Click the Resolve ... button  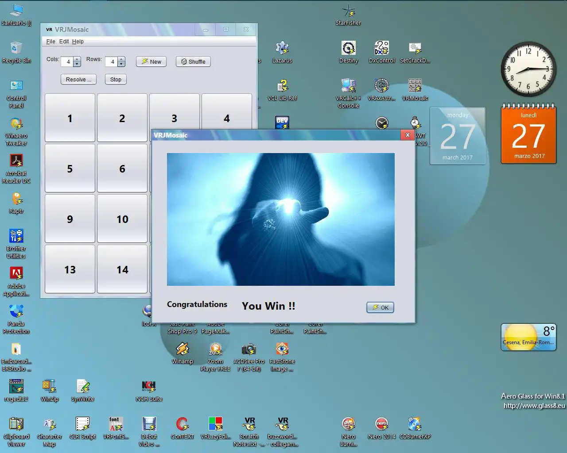[78, 80]
